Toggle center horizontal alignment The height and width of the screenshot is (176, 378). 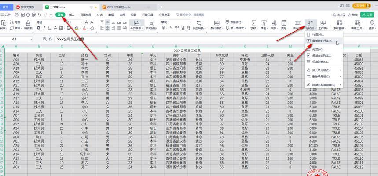click(107, 28)
